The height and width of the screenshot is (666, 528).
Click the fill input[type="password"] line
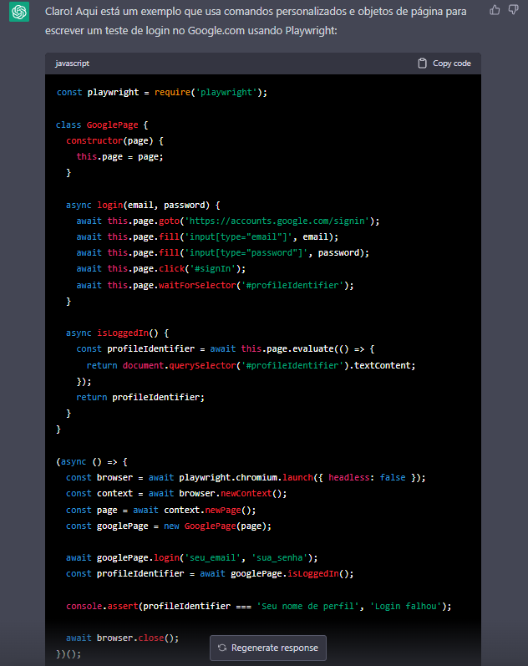[222, 252]
